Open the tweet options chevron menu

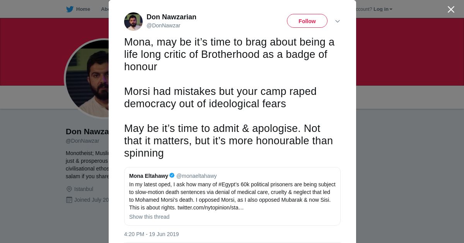pos(337,21)
